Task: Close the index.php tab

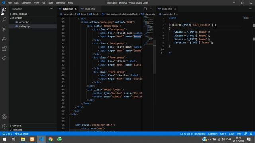Action: click(x=76, y=9)
